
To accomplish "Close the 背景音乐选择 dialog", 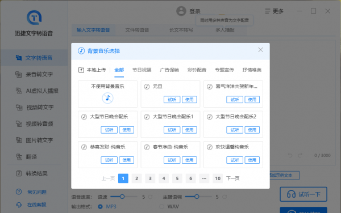I will [260, 50].
